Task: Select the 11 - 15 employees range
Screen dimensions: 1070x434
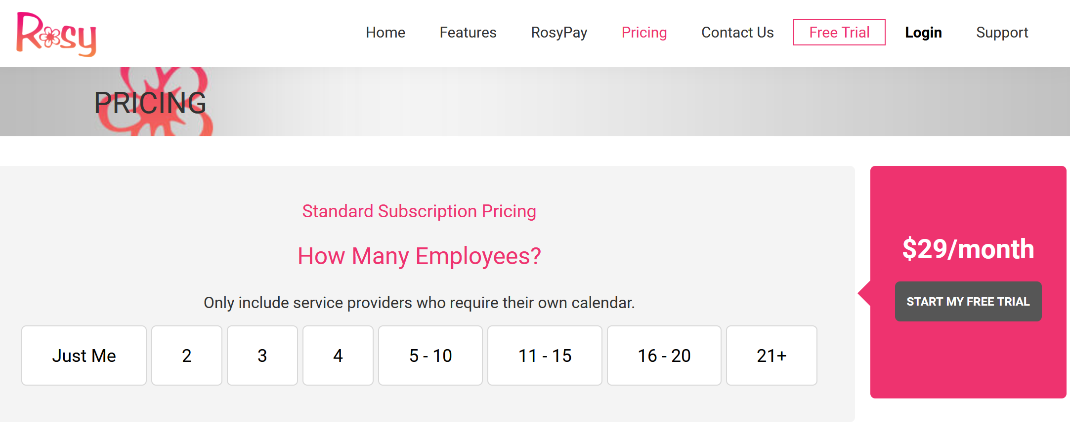Action: 545,355
